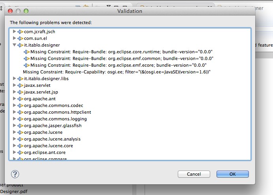273x195 pixels.
Task: Expand the org.eclipse.ant.core node
Action: tap(15, 152)
